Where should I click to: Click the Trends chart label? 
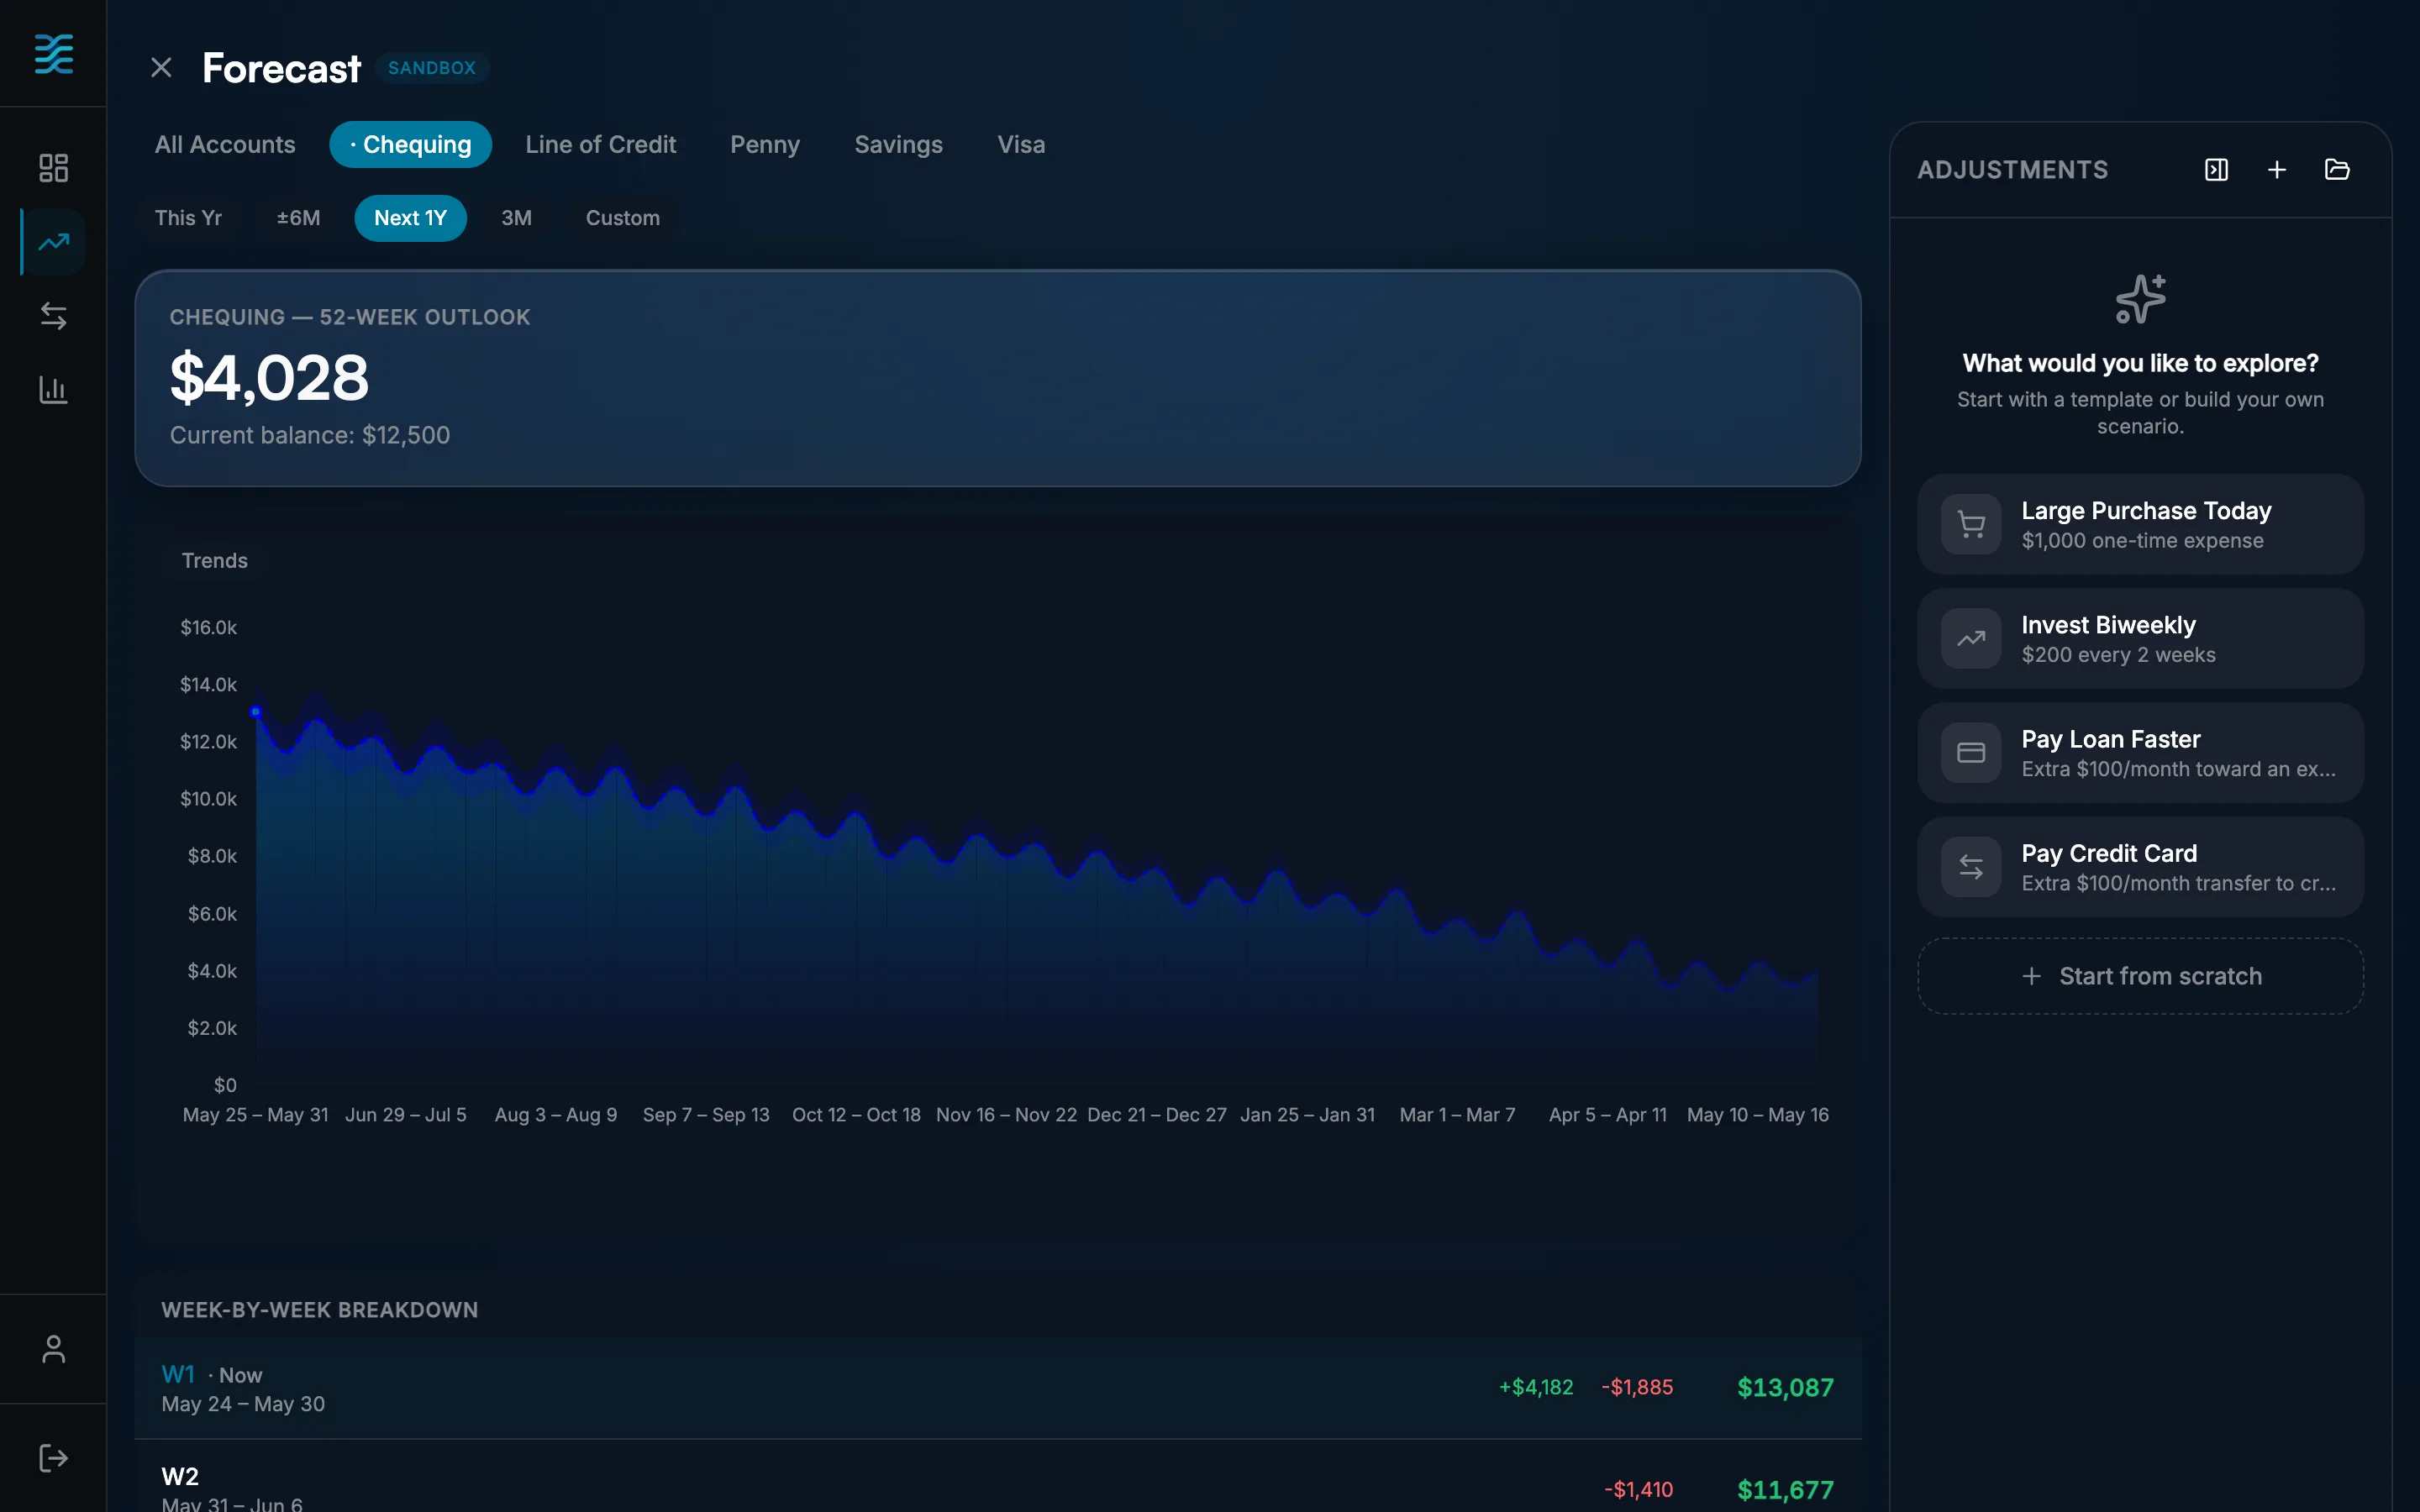214,561
